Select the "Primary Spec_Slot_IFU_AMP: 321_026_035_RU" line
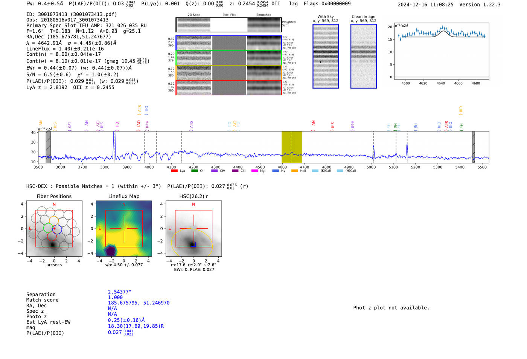 click(x=87, y=26)
